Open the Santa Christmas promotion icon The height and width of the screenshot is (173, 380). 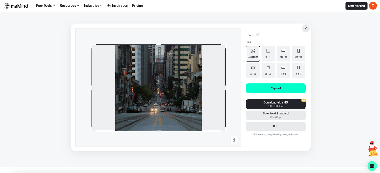point(373,149)
